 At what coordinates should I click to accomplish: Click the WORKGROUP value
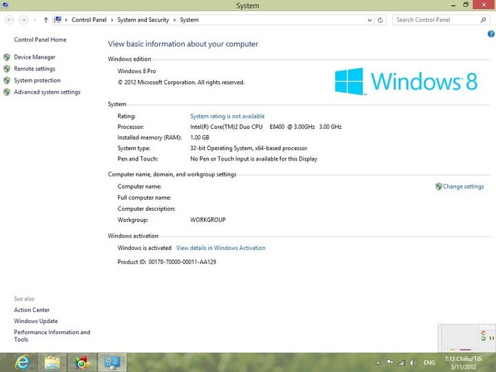pyautogui.click(x=208, y=220)
